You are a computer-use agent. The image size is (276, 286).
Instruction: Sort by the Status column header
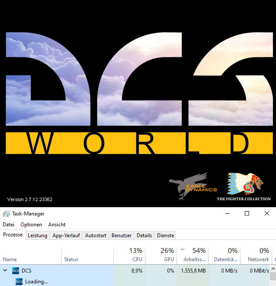pos(88,255)
